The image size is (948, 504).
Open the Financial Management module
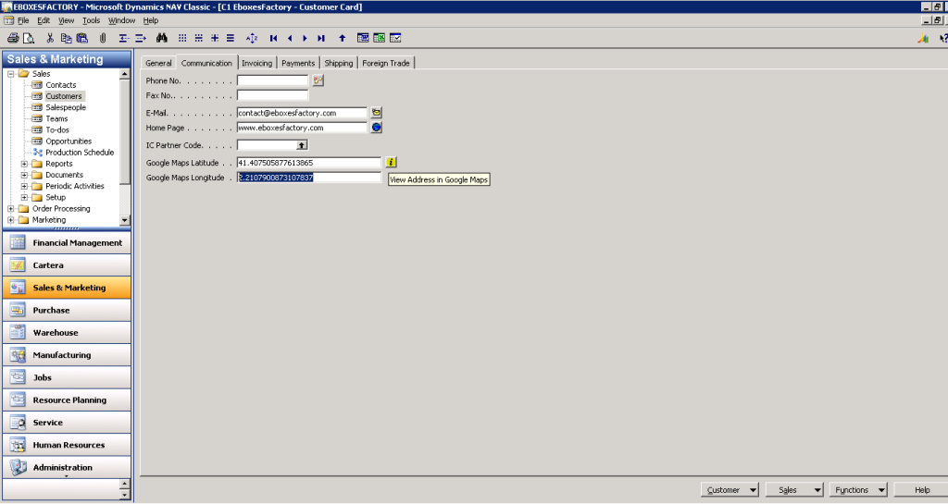(67, 242)
